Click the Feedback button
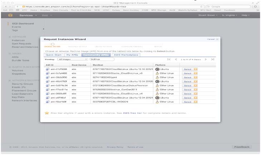 (242, 147)
